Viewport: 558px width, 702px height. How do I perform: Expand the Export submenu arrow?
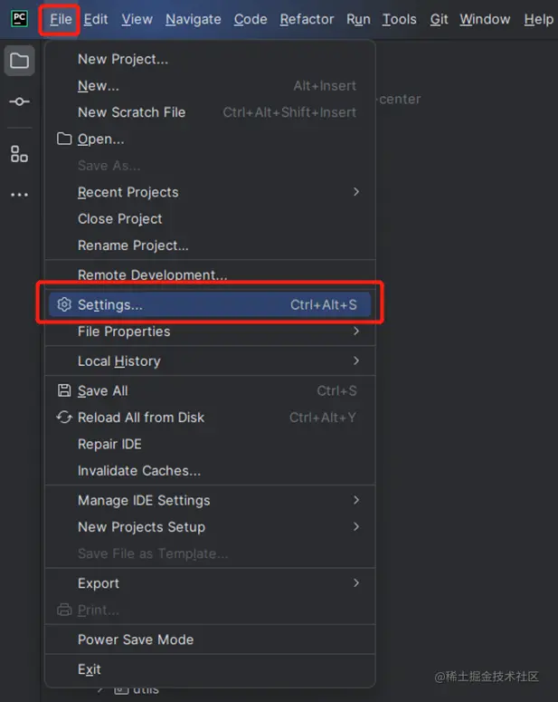coord(356,583)
